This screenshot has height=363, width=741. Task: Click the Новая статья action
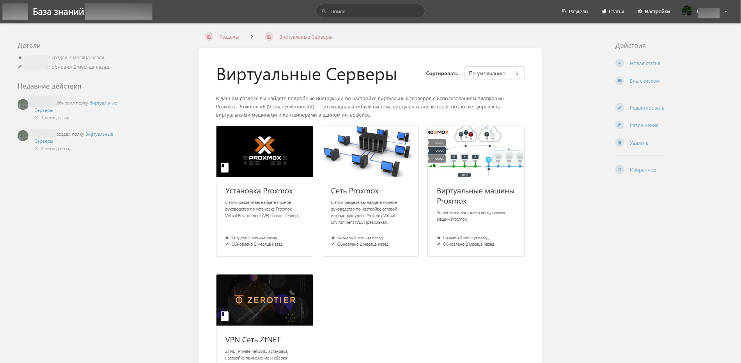coord(645,63)
